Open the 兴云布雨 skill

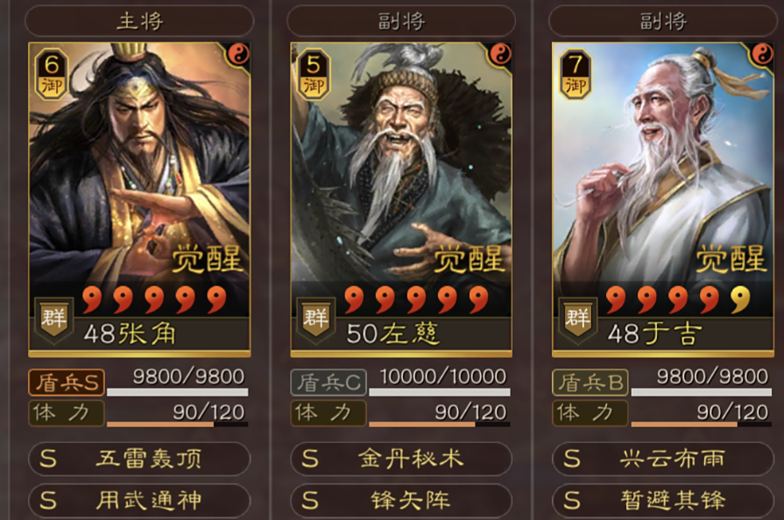pos(663,459)
